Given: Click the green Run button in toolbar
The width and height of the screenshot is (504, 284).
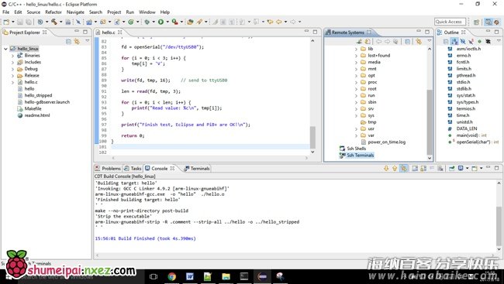Looking at the screenshot, I should coord(161,22).
